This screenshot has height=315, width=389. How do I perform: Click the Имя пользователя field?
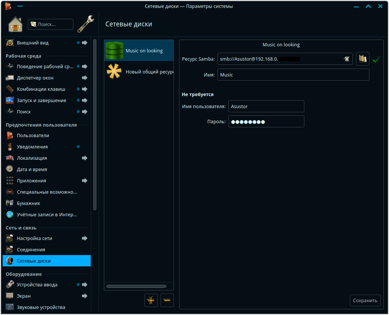(x=266, y=106)
